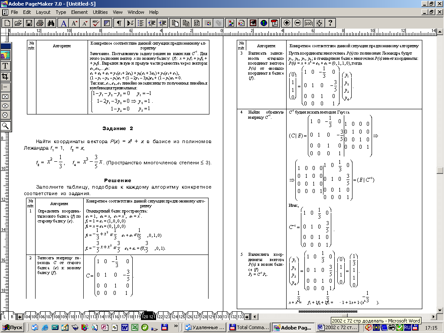Save publication with the floppy disk icon
444x333 pixels.
click(29, 23)
